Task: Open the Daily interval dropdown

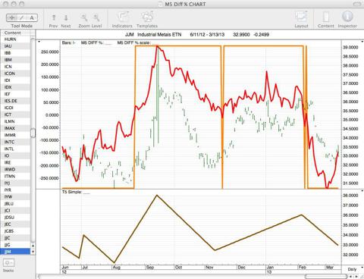Action: 352,269
